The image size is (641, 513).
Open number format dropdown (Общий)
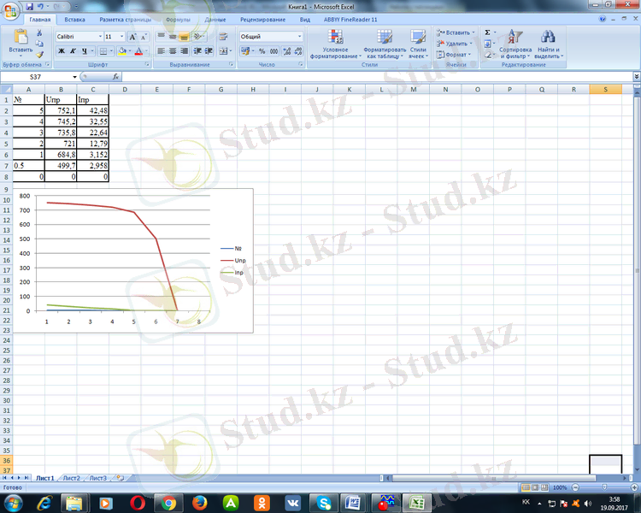[x=300, y=37]
